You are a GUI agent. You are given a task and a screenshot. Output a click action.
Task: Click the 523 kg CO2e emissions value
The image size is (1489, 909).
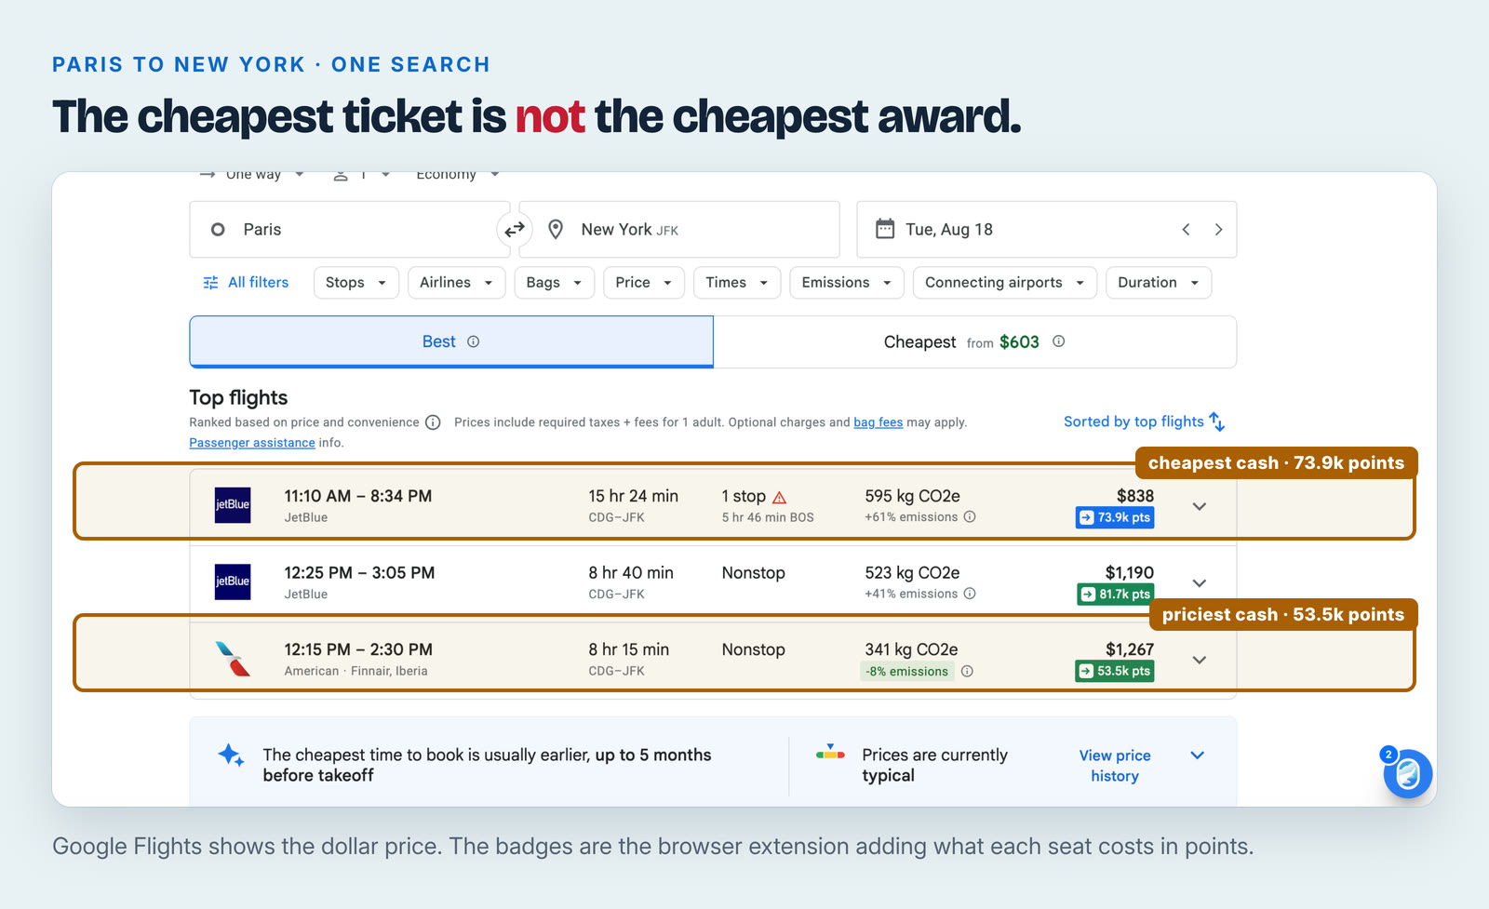[x=912, y=573]
